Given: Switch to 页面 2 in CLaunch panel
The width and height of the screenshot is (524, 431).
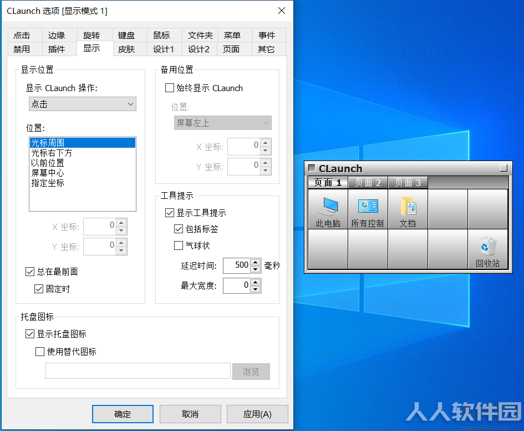Looking at the screenshot, I should pyautogui.click(x=368, y=183).
